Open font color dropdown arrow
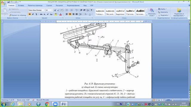The image size is (191, 107). (63, 14)
